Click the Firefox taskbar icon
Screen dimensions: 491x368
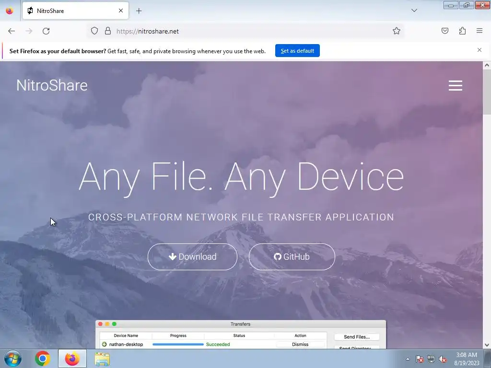(x=72, y=358)
